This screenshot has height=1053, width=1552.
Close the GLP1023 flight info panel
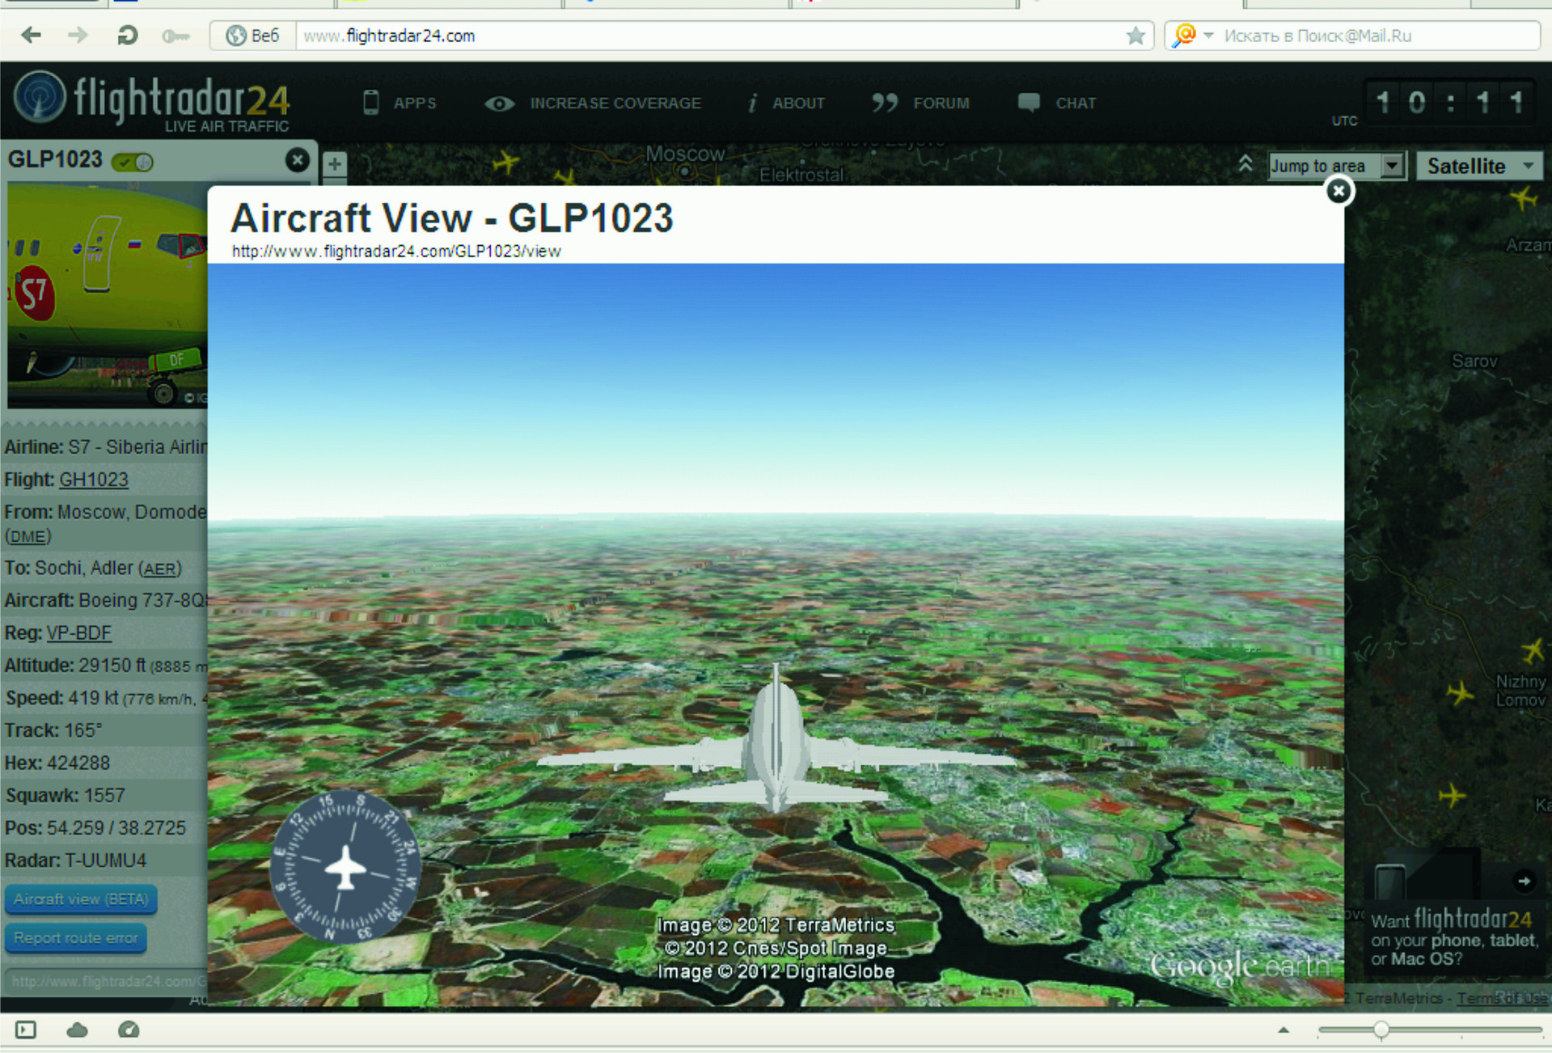[298, 160]
